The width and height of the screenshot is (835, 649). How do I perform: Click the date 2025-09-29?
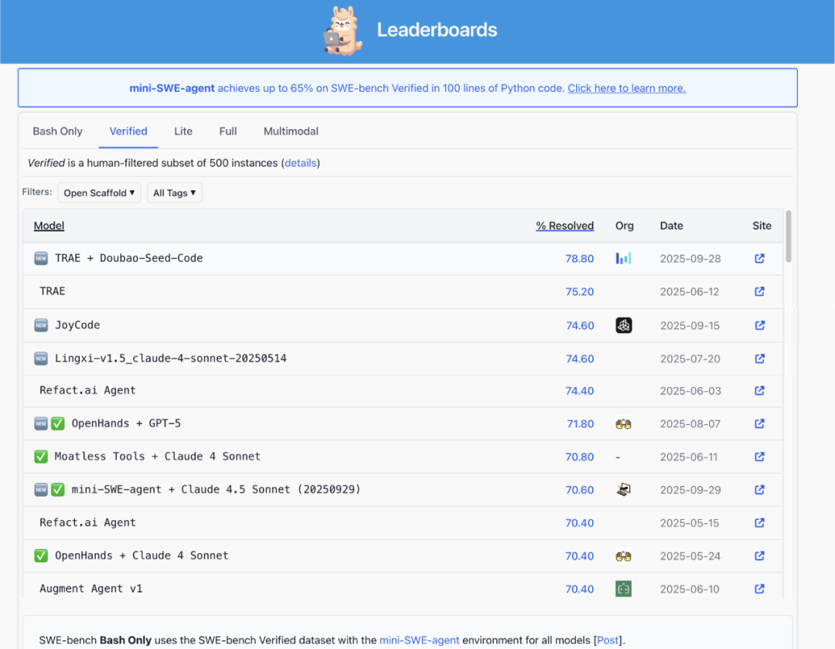pos(690,490)
